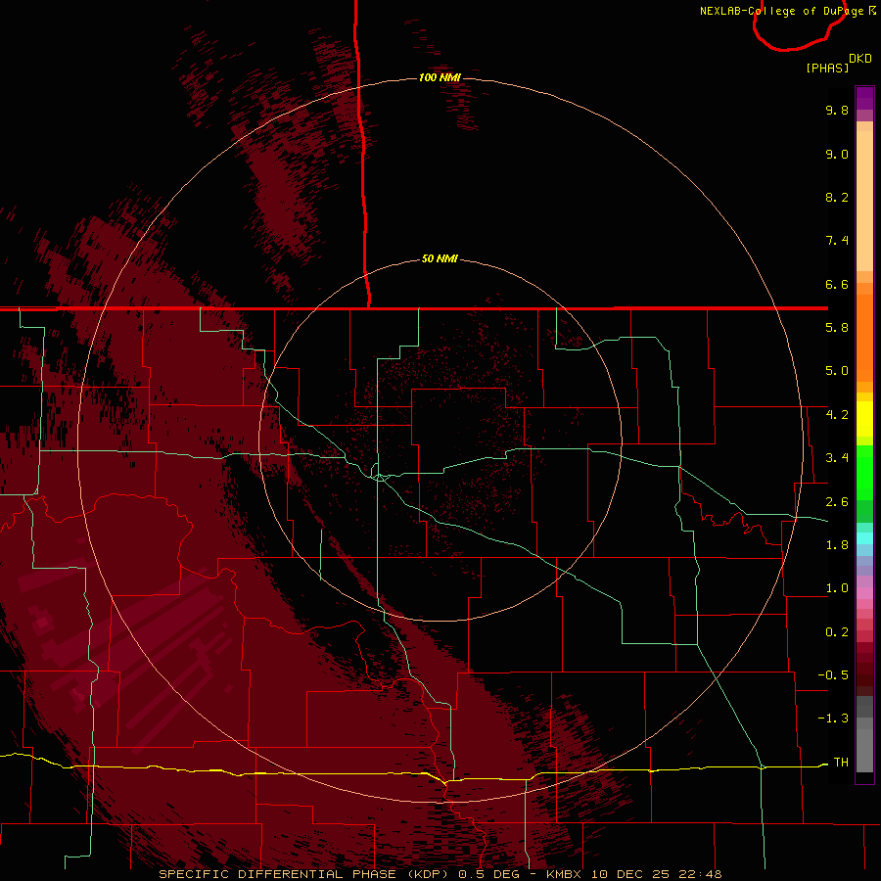Click the radar site at the green road junction
This screenshot has height=881, width=881.
tap(380, 477)
